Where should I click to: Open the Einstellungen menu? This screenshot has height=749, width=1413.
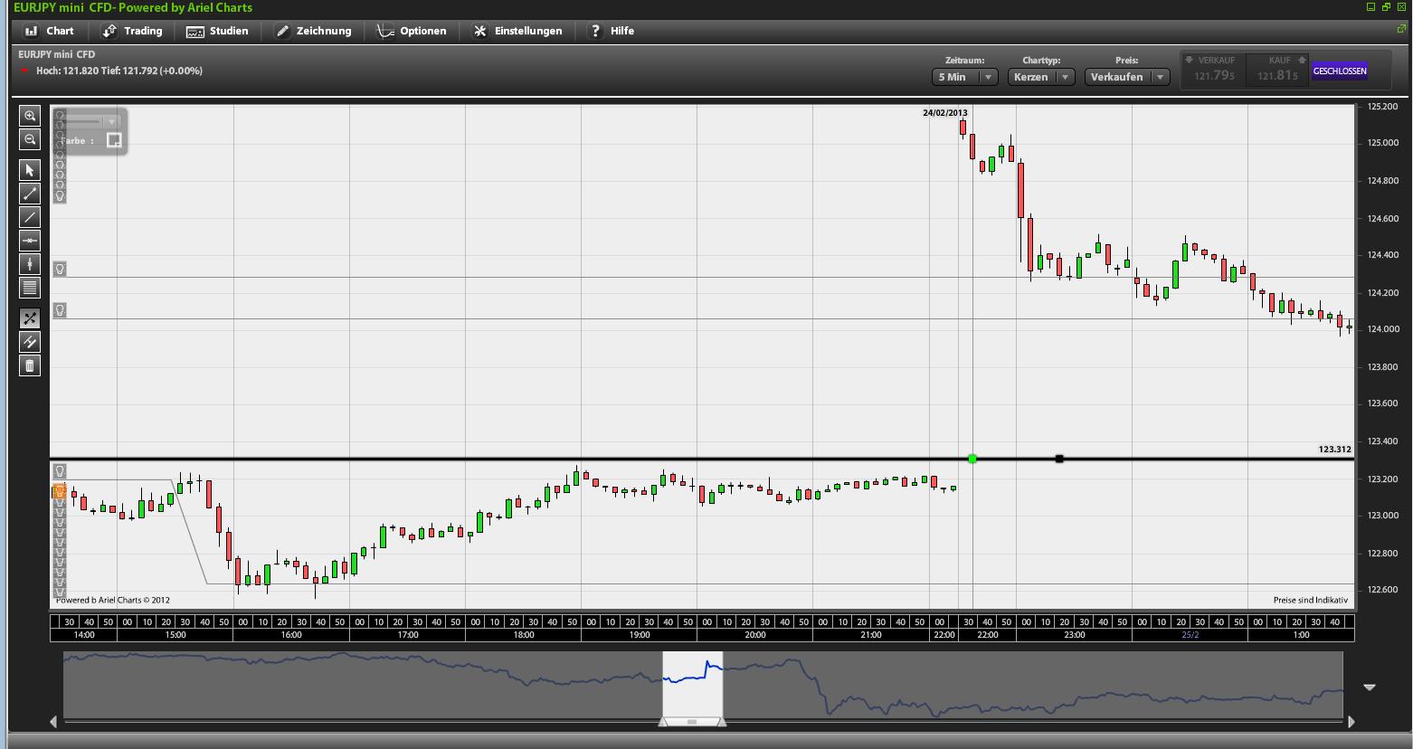tap(517, 31)
